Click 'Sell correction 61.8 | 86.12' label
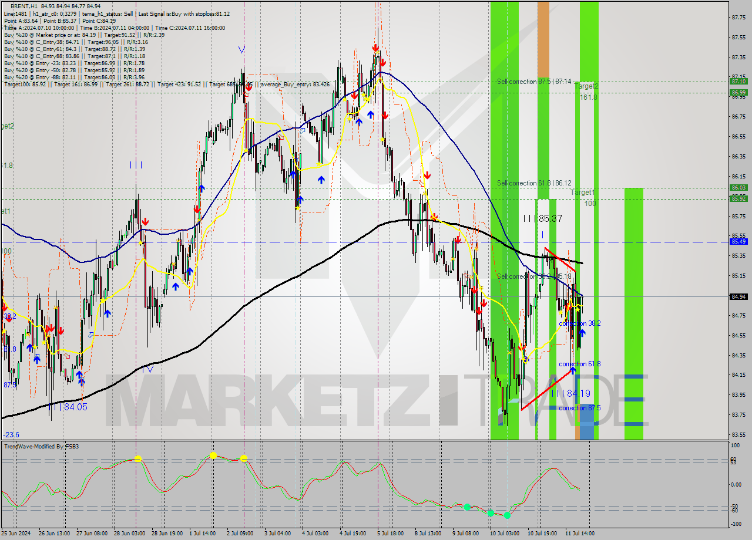The width and height of the screenshot is (752, 540). pyautogui.click(x=533, y=183)
